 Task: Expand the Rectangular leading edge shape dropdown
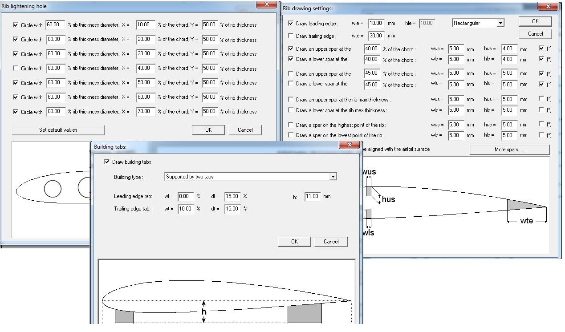pos(500,23)
